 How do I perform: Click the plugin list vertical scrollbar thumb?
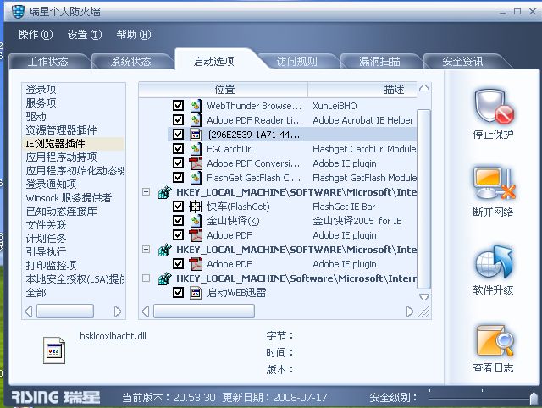(424, 199)
